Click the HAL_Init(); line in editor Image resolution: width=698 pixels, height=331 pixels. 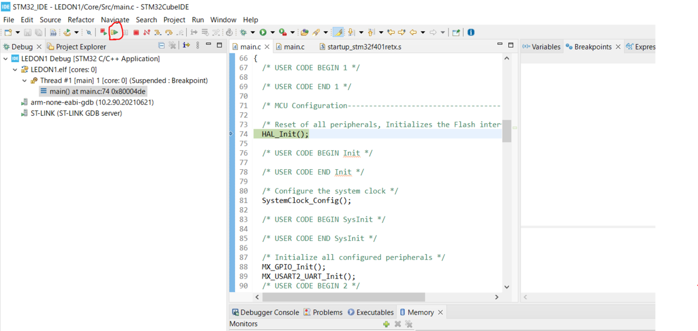[x=285, y=134]
